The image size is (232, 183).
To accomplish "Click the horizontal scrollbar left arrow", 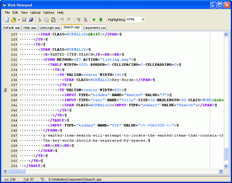I will (x=5, y=171).
